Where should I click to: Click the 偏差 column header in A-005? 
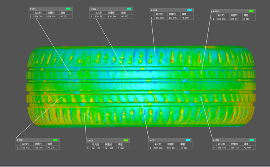click(x=50, y=144)
